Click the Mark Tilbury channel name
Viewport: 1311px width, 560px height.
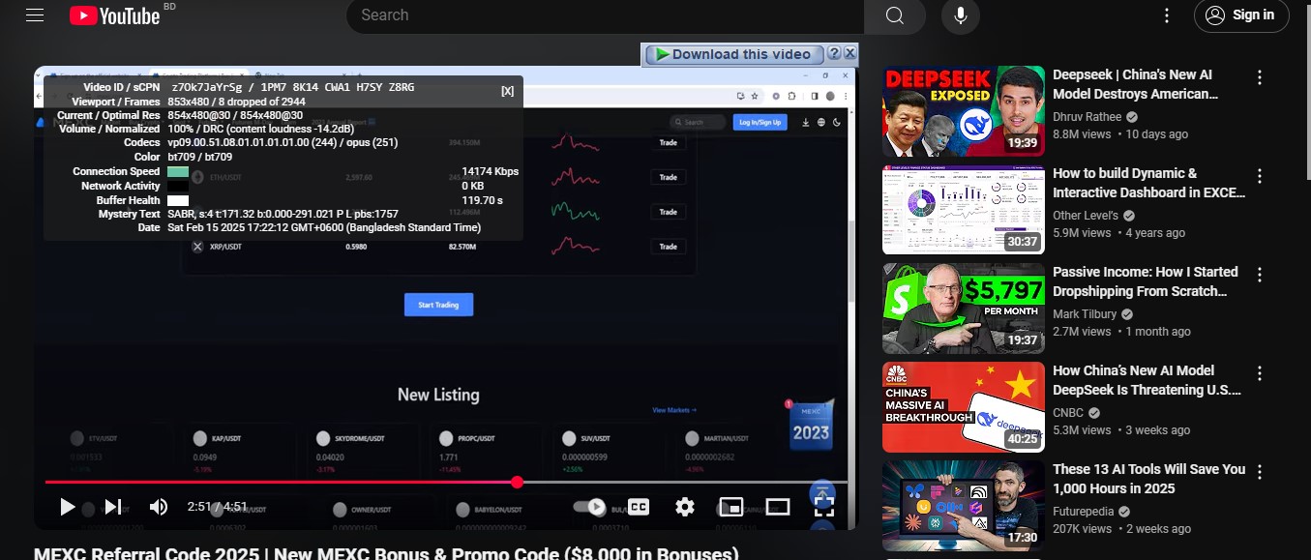(x=1085, y=314)
